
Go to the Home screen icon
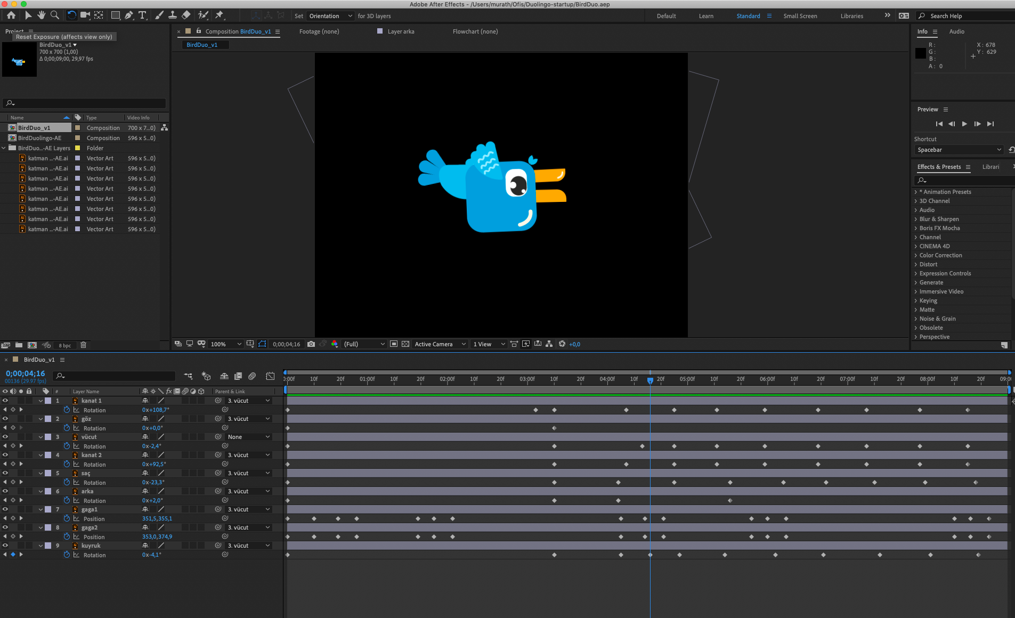[x=11, y=15]
